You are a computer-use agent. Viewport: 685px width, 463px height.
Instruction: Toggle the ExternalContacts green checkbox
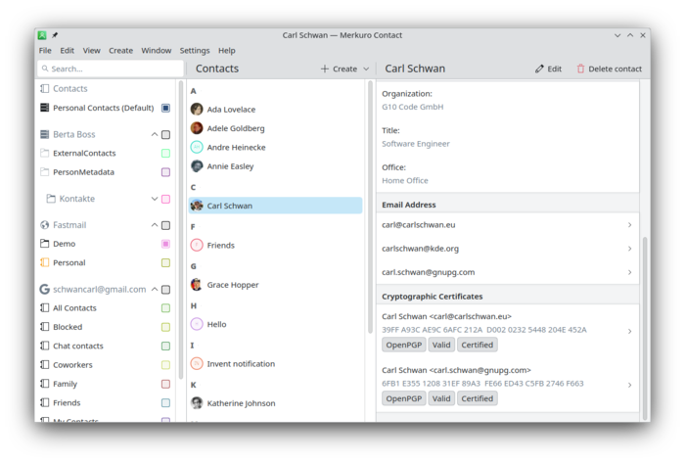(x=165, y=154)
